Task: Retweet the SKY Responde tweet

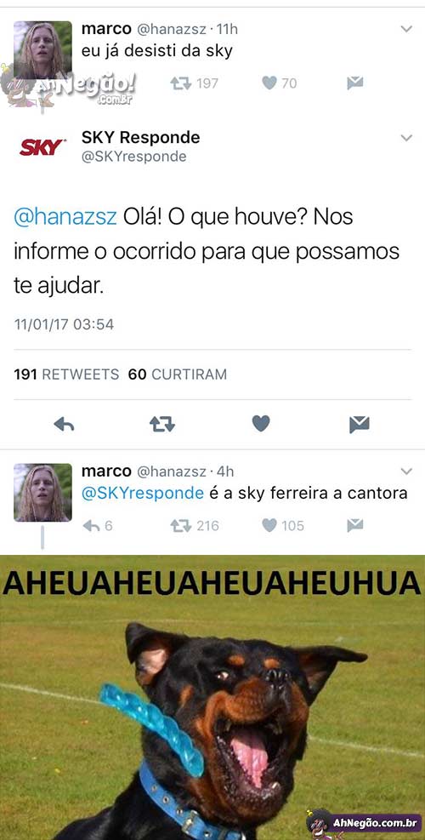Action: coord(161,425)
